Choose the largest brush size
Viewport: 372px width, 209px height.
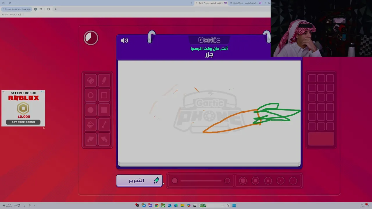[x=243, y=181]
